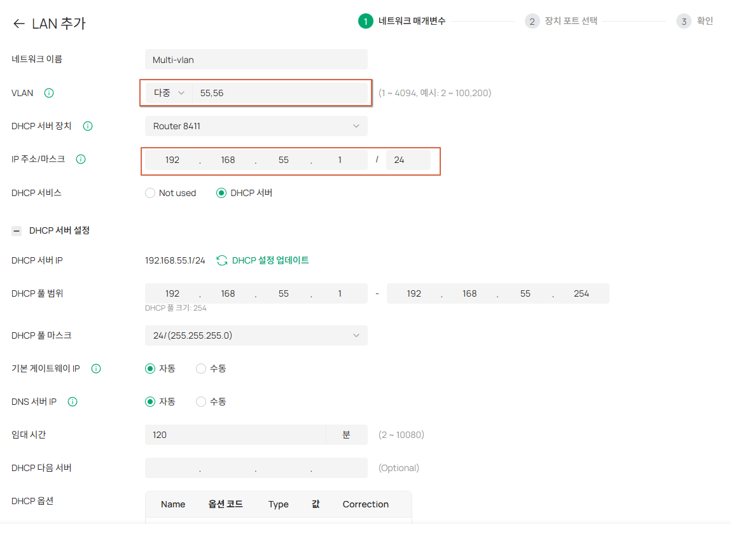Screen dimensions: 731x543
Task: Set 기본 게이트웨이 IP to 자동
Action: tap(150, 369)
